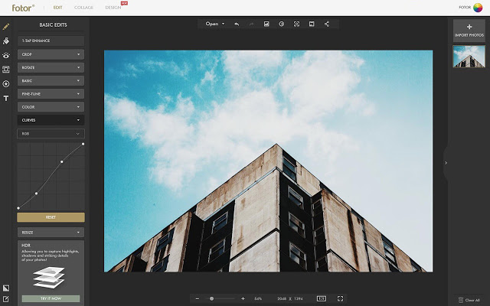The width and height of the screenshot is (490, 306).
Task: Switch to the Collage tab
Action: [x=84, y=7]
